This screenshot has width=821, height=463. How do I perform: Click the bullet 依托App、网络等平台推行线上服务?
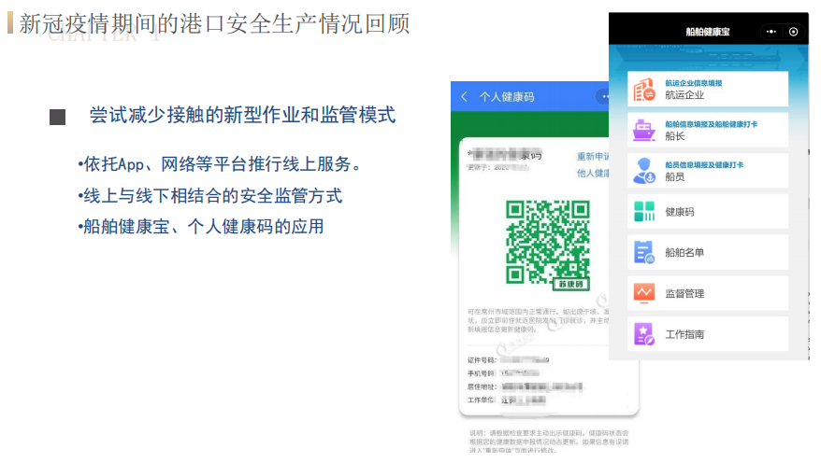click(x=220, y=164)
